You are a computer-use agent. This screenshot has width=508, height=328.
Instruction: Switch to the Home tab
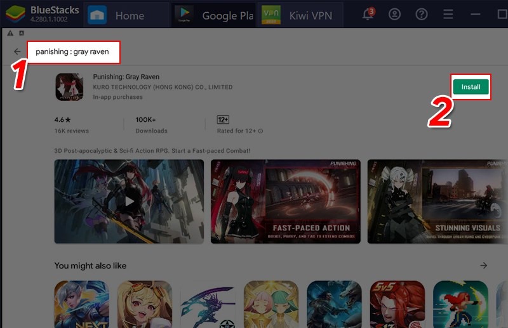126,15
